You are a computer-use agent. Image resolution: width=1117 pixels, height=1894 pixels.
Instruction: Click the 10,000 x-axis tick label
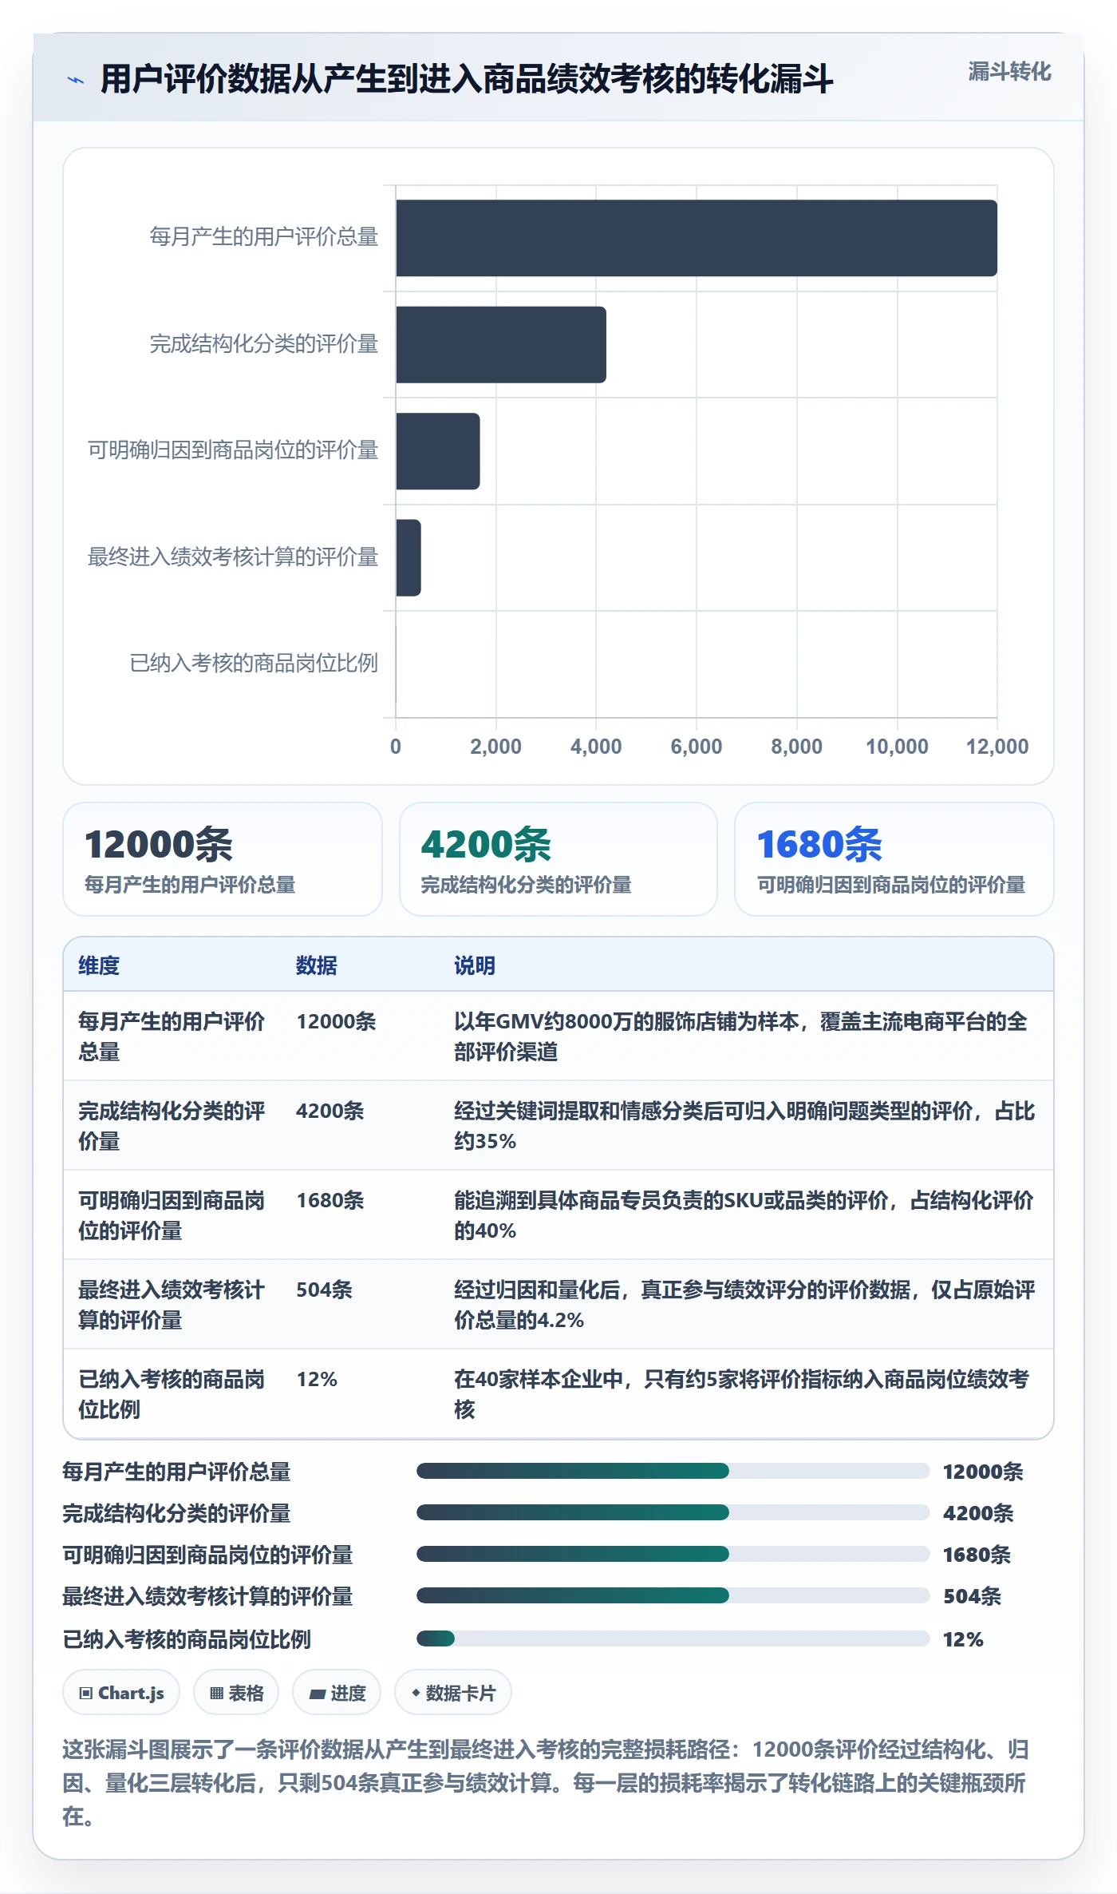[897, 747]
